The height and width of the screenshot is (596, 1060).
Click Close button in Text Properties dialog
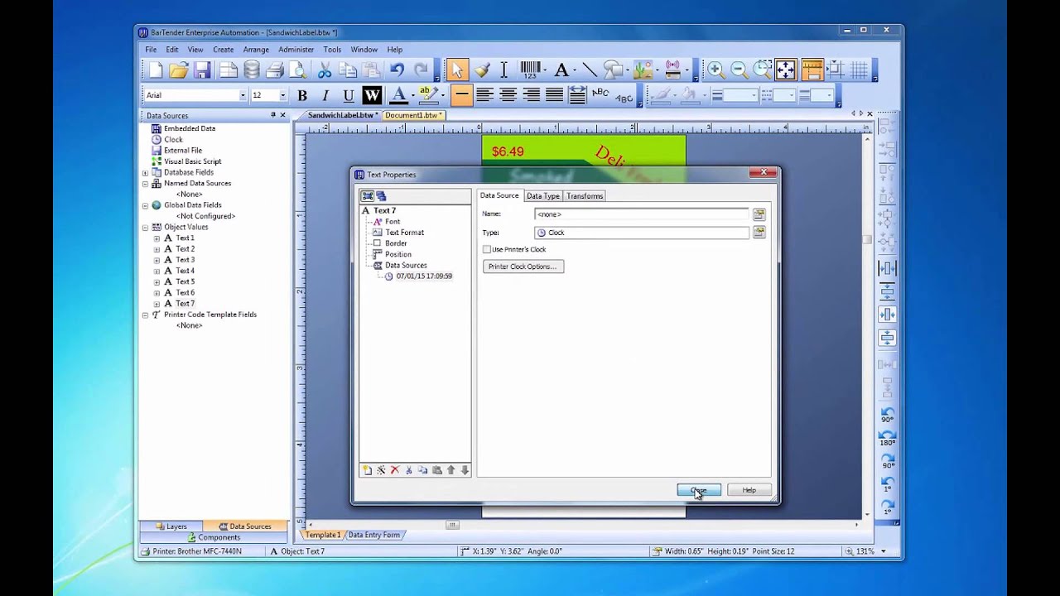coord(699,490)
